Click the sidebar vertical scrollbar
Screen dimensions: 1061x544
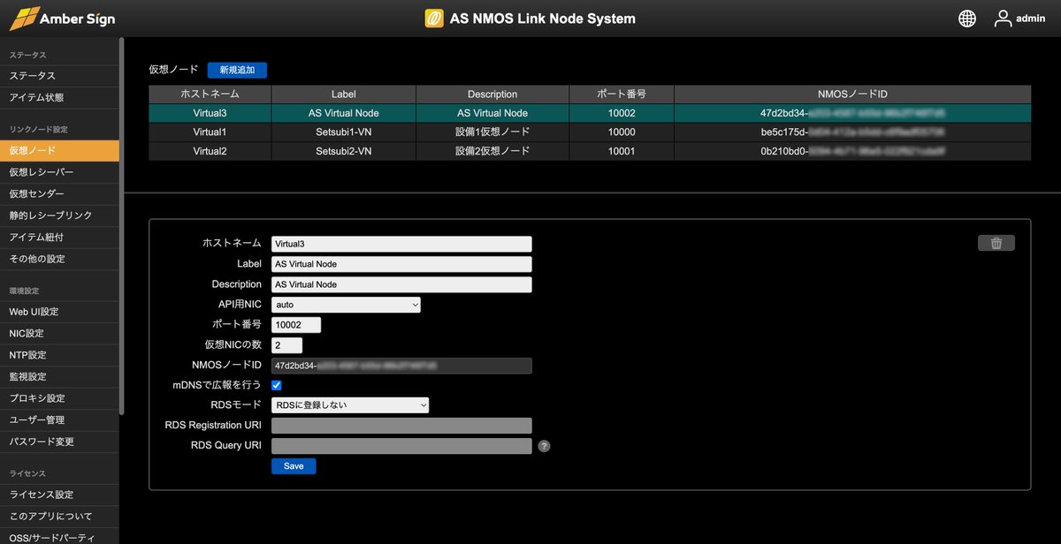point(122,225)
